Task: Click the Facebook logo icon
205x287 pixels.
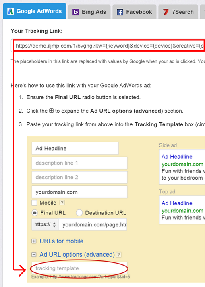Action: (x=120, y=12)
